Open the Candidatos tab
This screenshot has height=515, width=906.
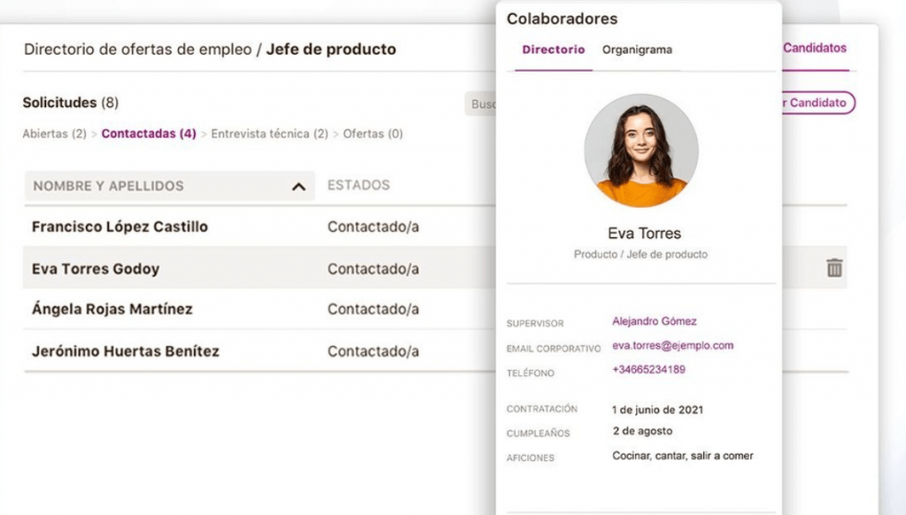[815, 48]
